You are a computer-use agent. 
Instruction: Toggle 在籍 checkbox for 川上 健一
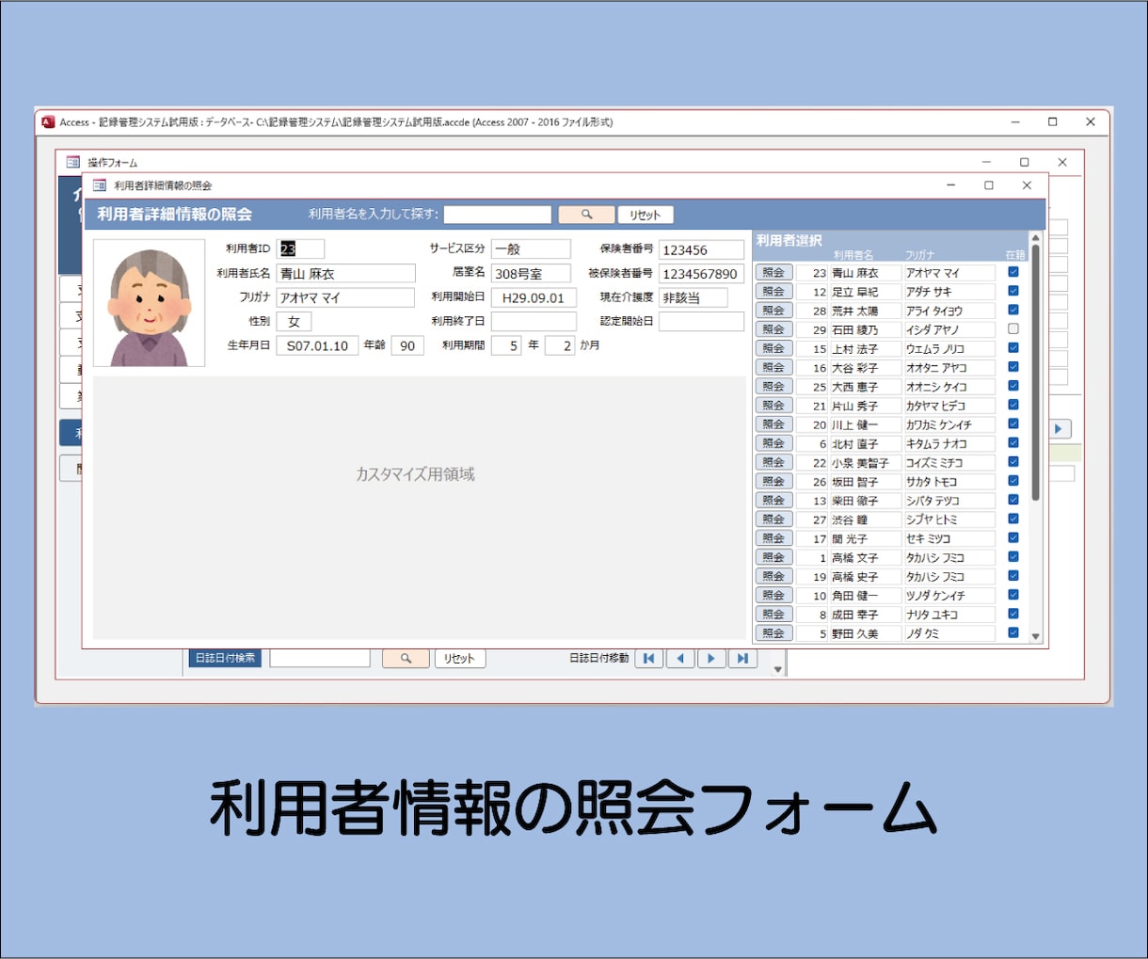click(x=1013, y=424)
